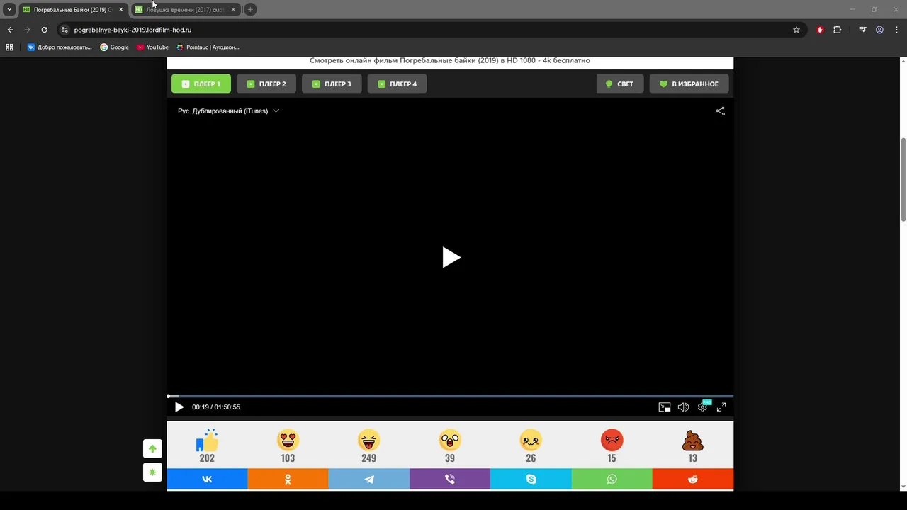Bookmark this page with star icon
907x510 pixels.
pos(796,30)
